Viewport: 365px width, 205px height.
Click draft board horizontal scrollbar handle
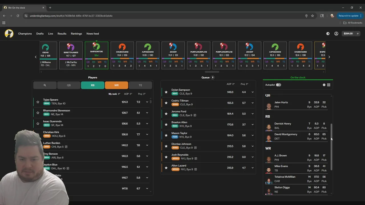click(x=212, y=72)
